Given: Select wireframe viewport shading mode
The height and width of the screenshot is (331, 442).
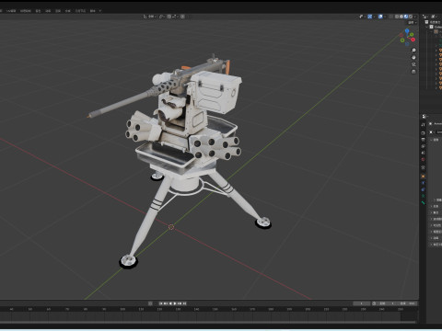Looking at the screenshot, I should [x=397, y=17].
